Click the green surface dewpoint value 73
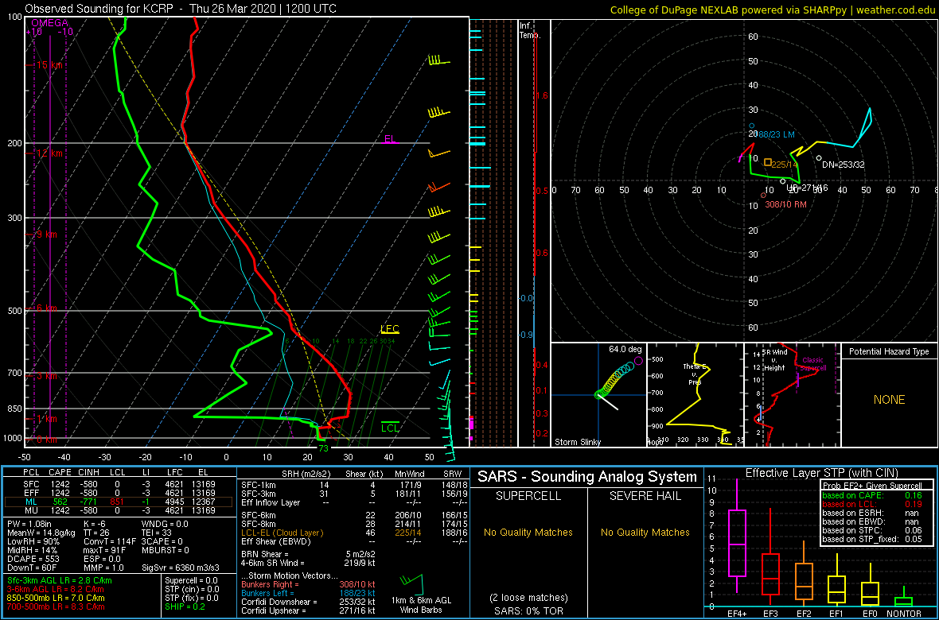939x620 pixels. (323, 448)
